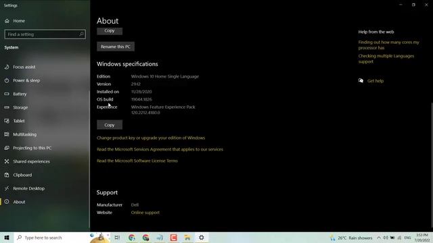This screenshot has width=433, height=243.
Task: Click the About info icon
Action: (x=7, y=202)
